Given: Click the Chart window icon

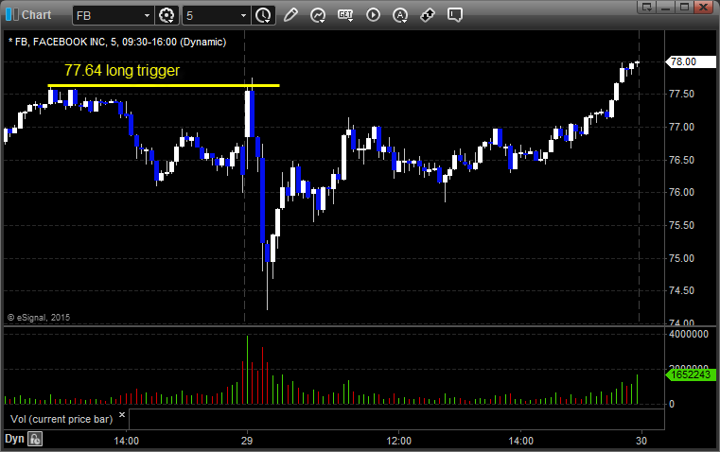Looking at the screenshot, I should coord(12,15).
